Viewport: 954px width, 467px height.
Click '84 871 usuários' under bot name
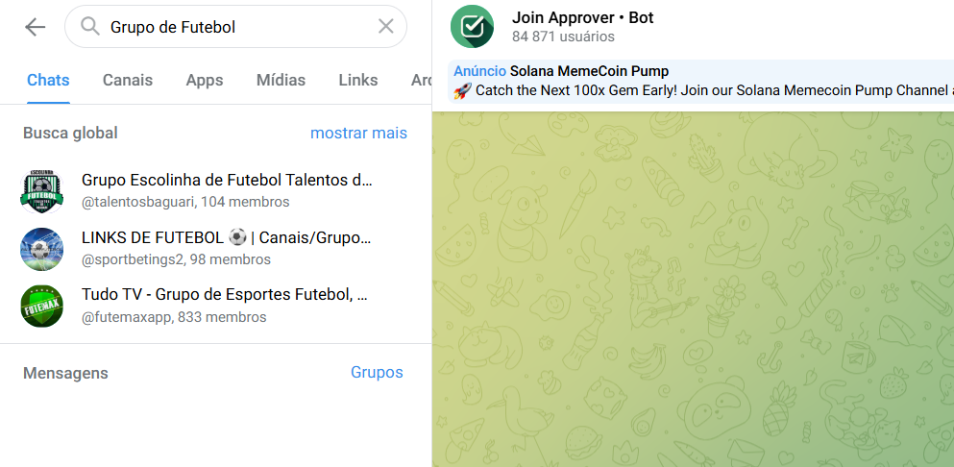[563, 37]
